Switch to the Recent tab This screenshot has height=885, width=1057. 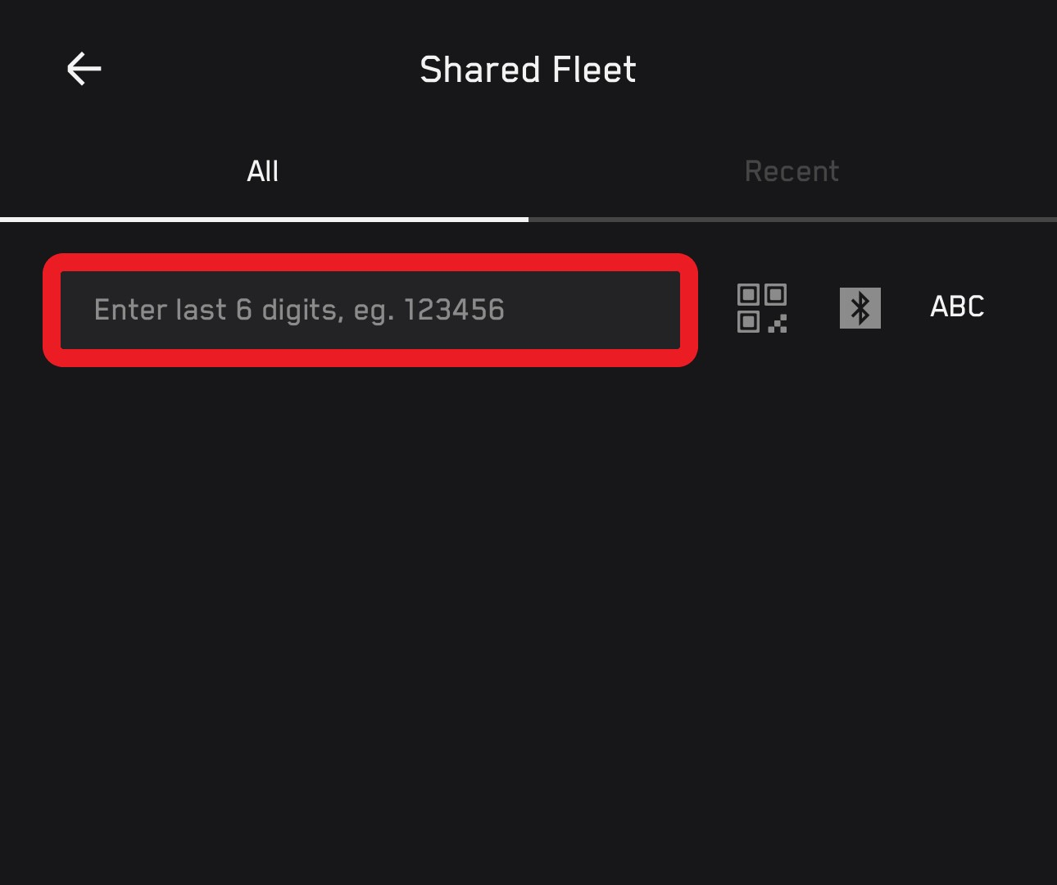coord(792,171)
